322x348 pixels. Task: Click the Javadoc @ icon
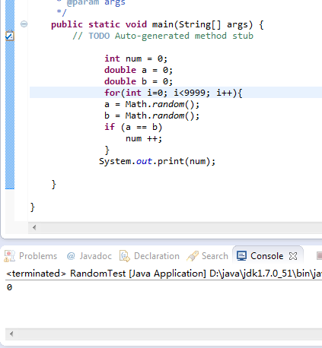pos(71,256)
